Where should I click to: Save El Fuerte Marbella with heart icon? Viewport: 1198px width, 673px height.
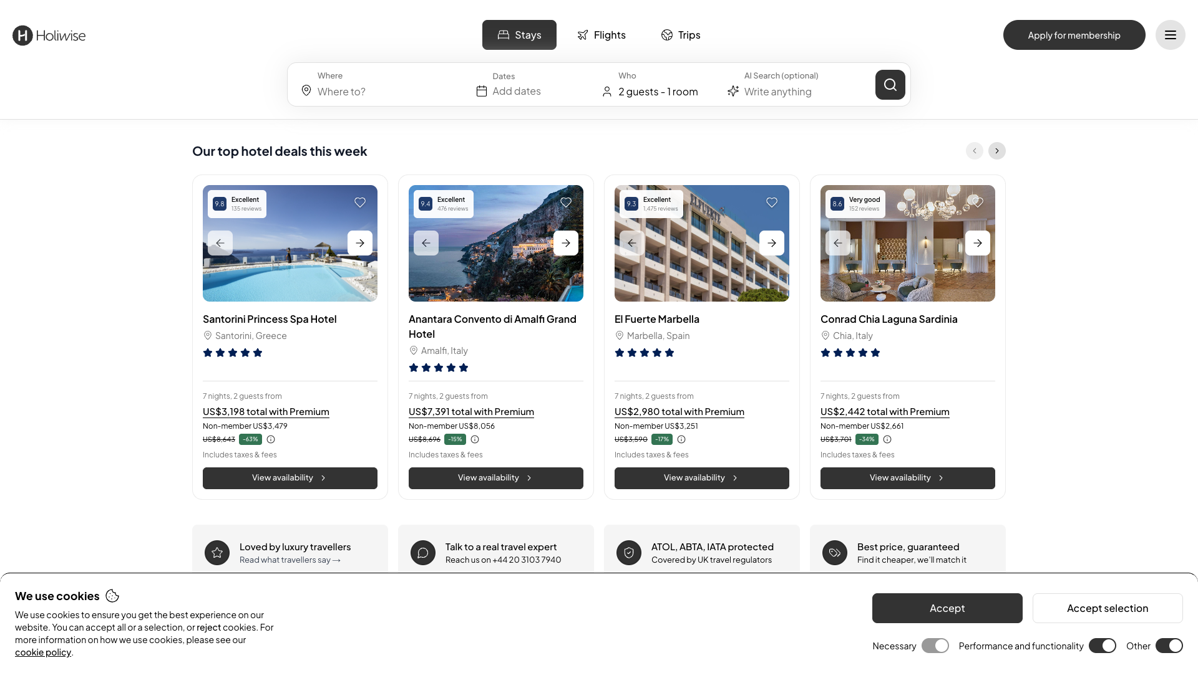772,203
